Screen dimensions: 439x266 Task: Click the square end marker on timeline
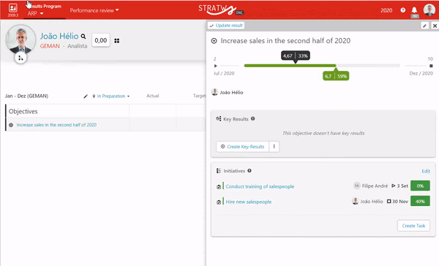pos(431,66)
